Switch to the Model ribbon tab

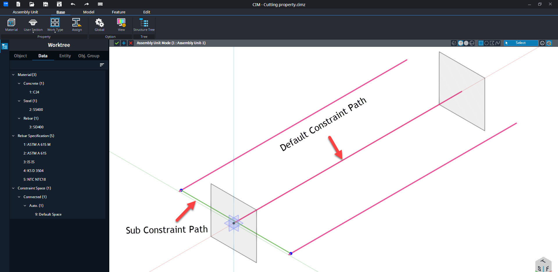pyautogui.click(x=89, y=12)
